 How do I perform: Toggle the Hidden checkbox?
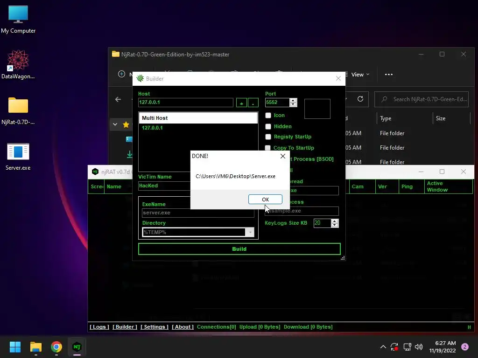268,126
